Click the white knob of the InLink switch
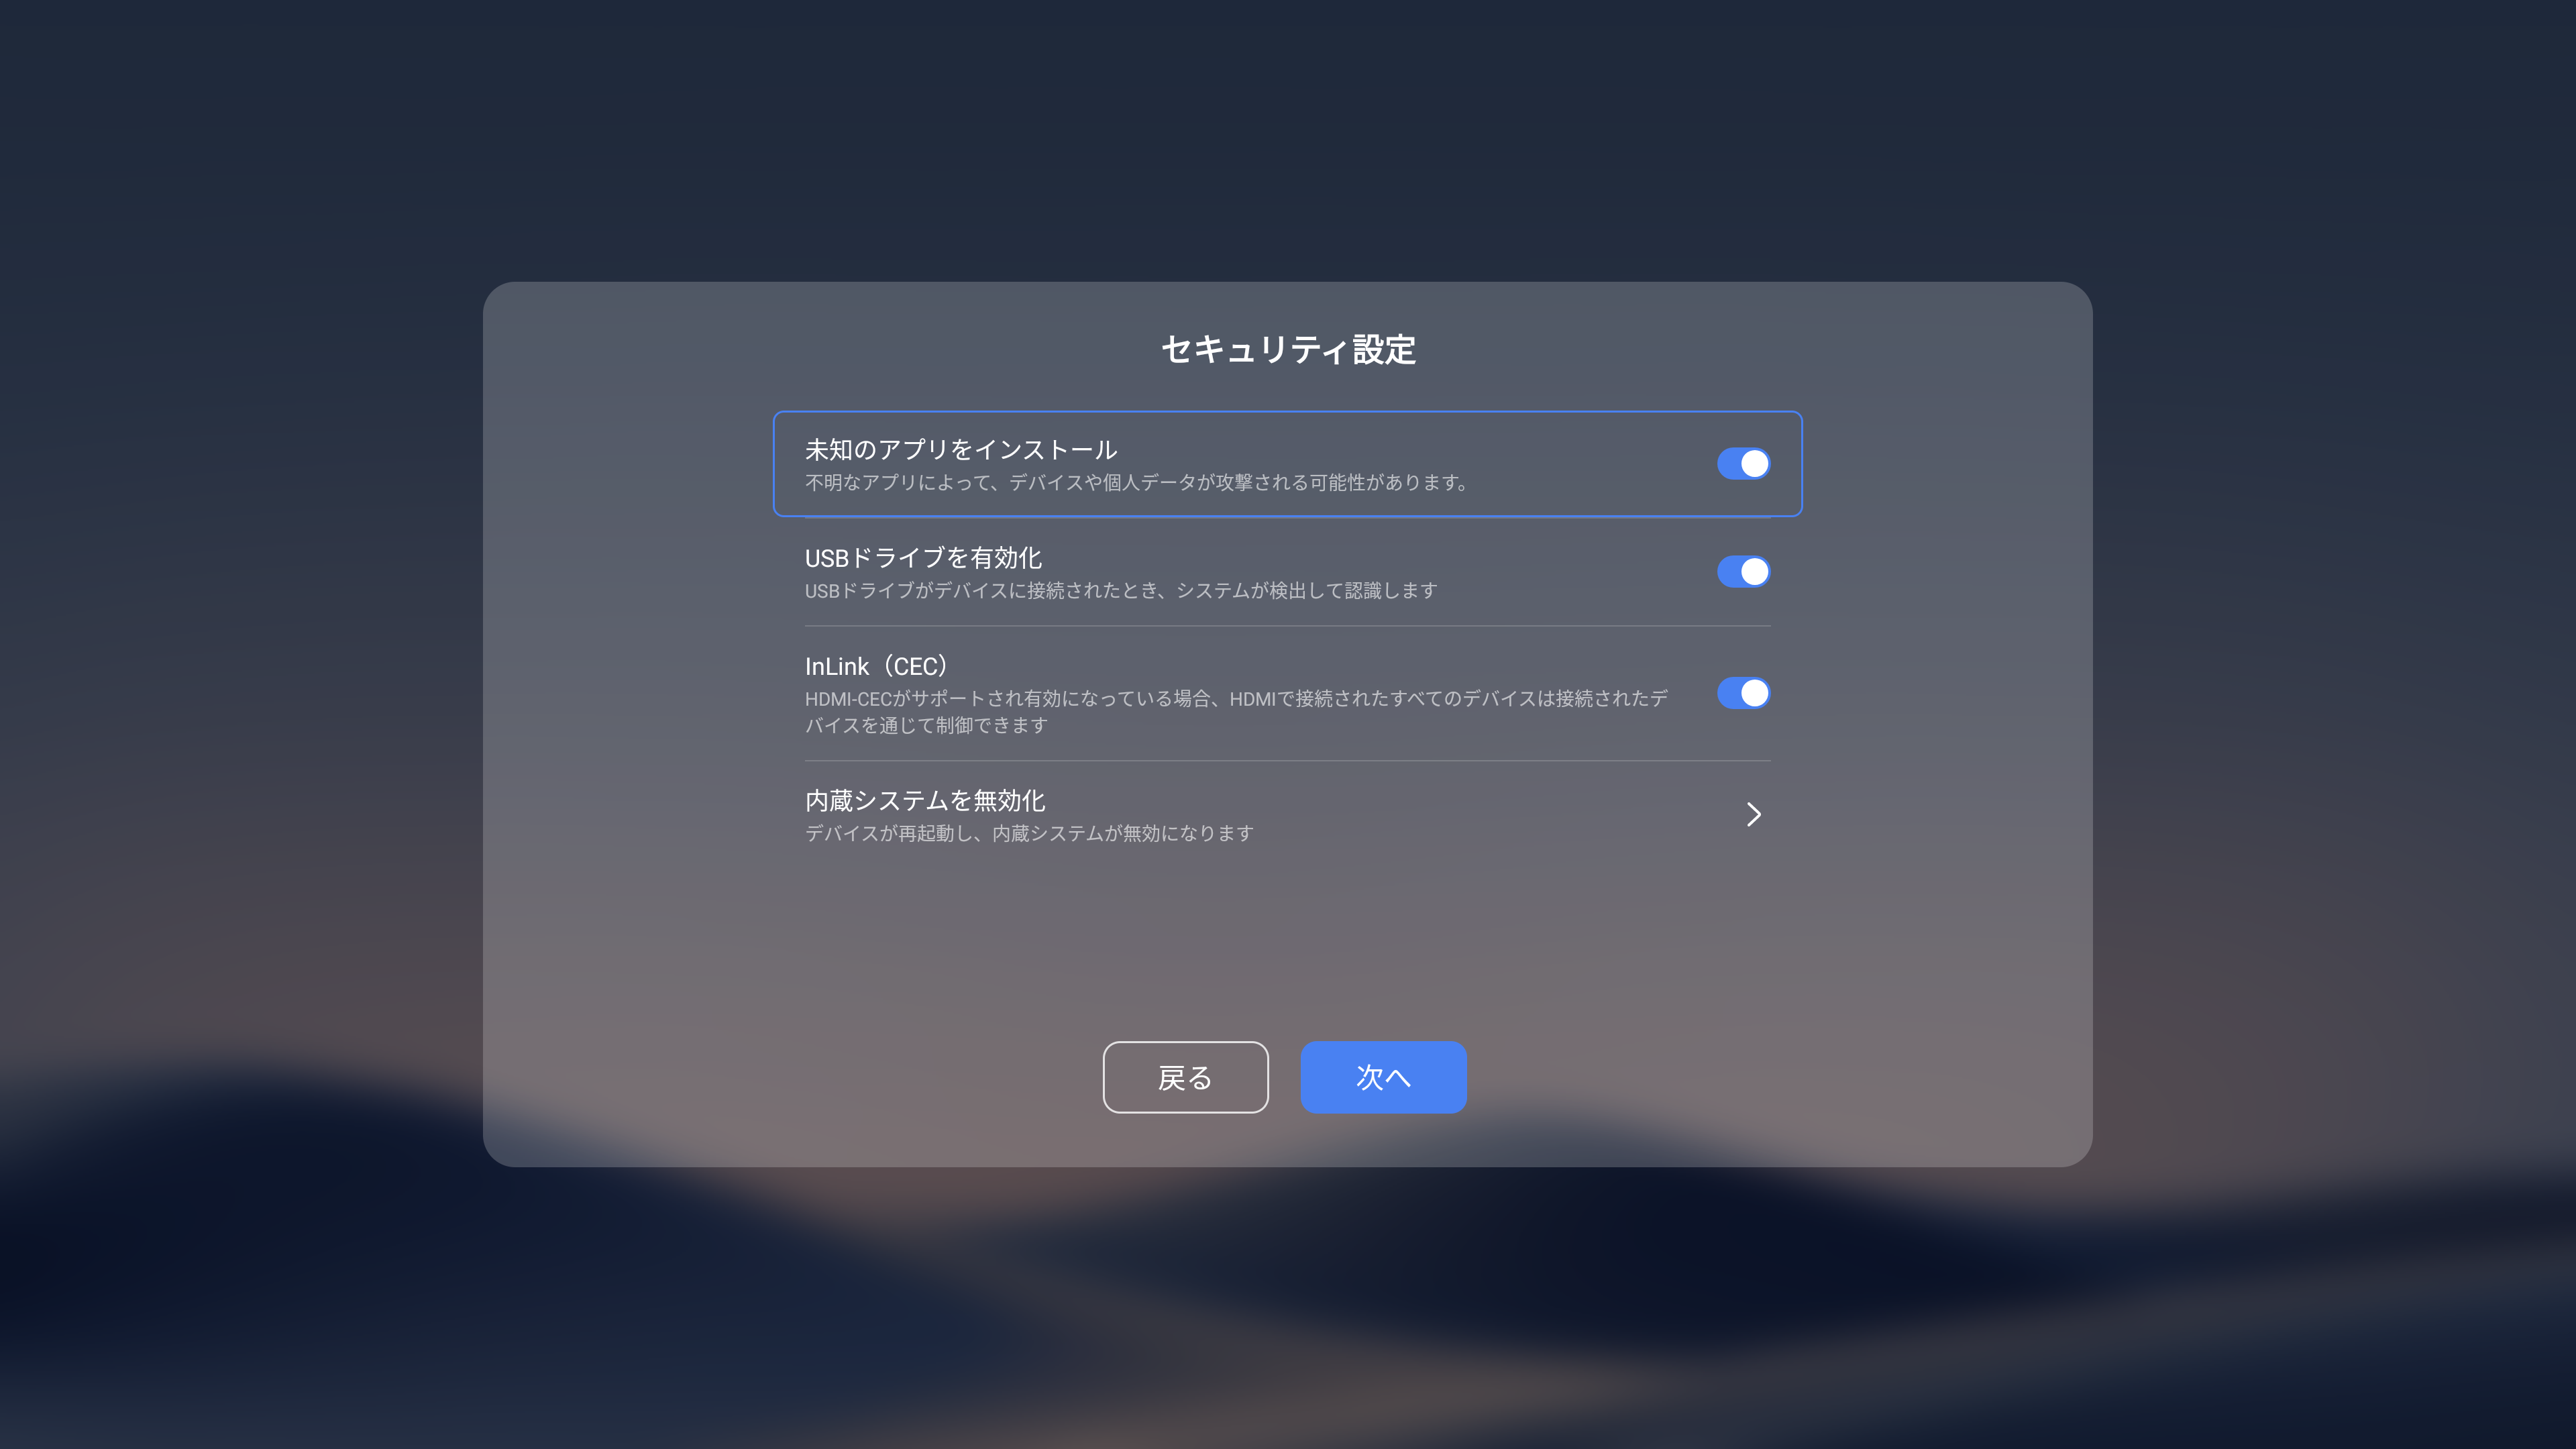This screenshot has width=2576, height=1449. tap(1754, 693)
